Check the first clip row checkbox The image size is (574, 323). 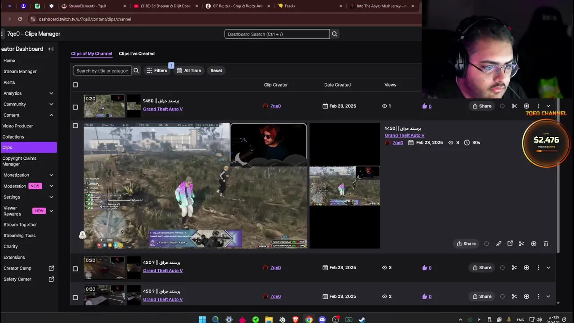pyautogui.click(x=75, y=107)
